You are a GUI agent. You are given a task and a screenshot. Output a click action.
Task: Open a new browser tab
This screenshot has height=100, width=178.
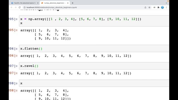[73, 3]
